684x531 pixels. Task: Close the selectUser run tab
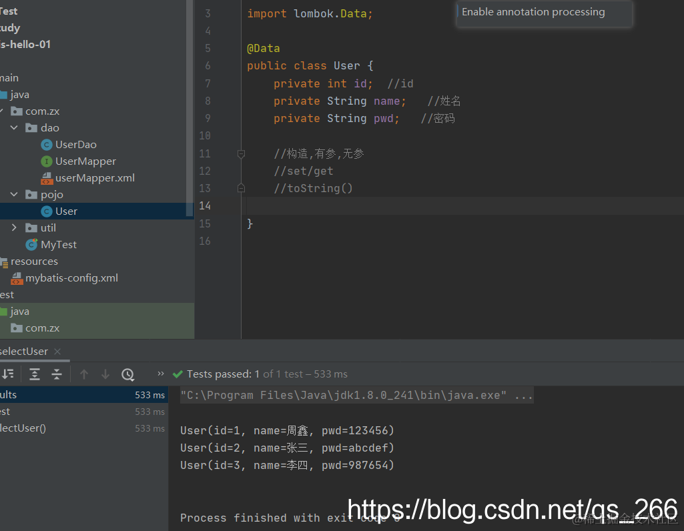pyautogui.click(x=57, y=352)
